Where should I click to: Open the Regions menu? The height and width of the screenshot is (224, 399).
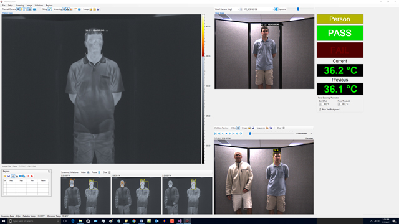[49, 6]
